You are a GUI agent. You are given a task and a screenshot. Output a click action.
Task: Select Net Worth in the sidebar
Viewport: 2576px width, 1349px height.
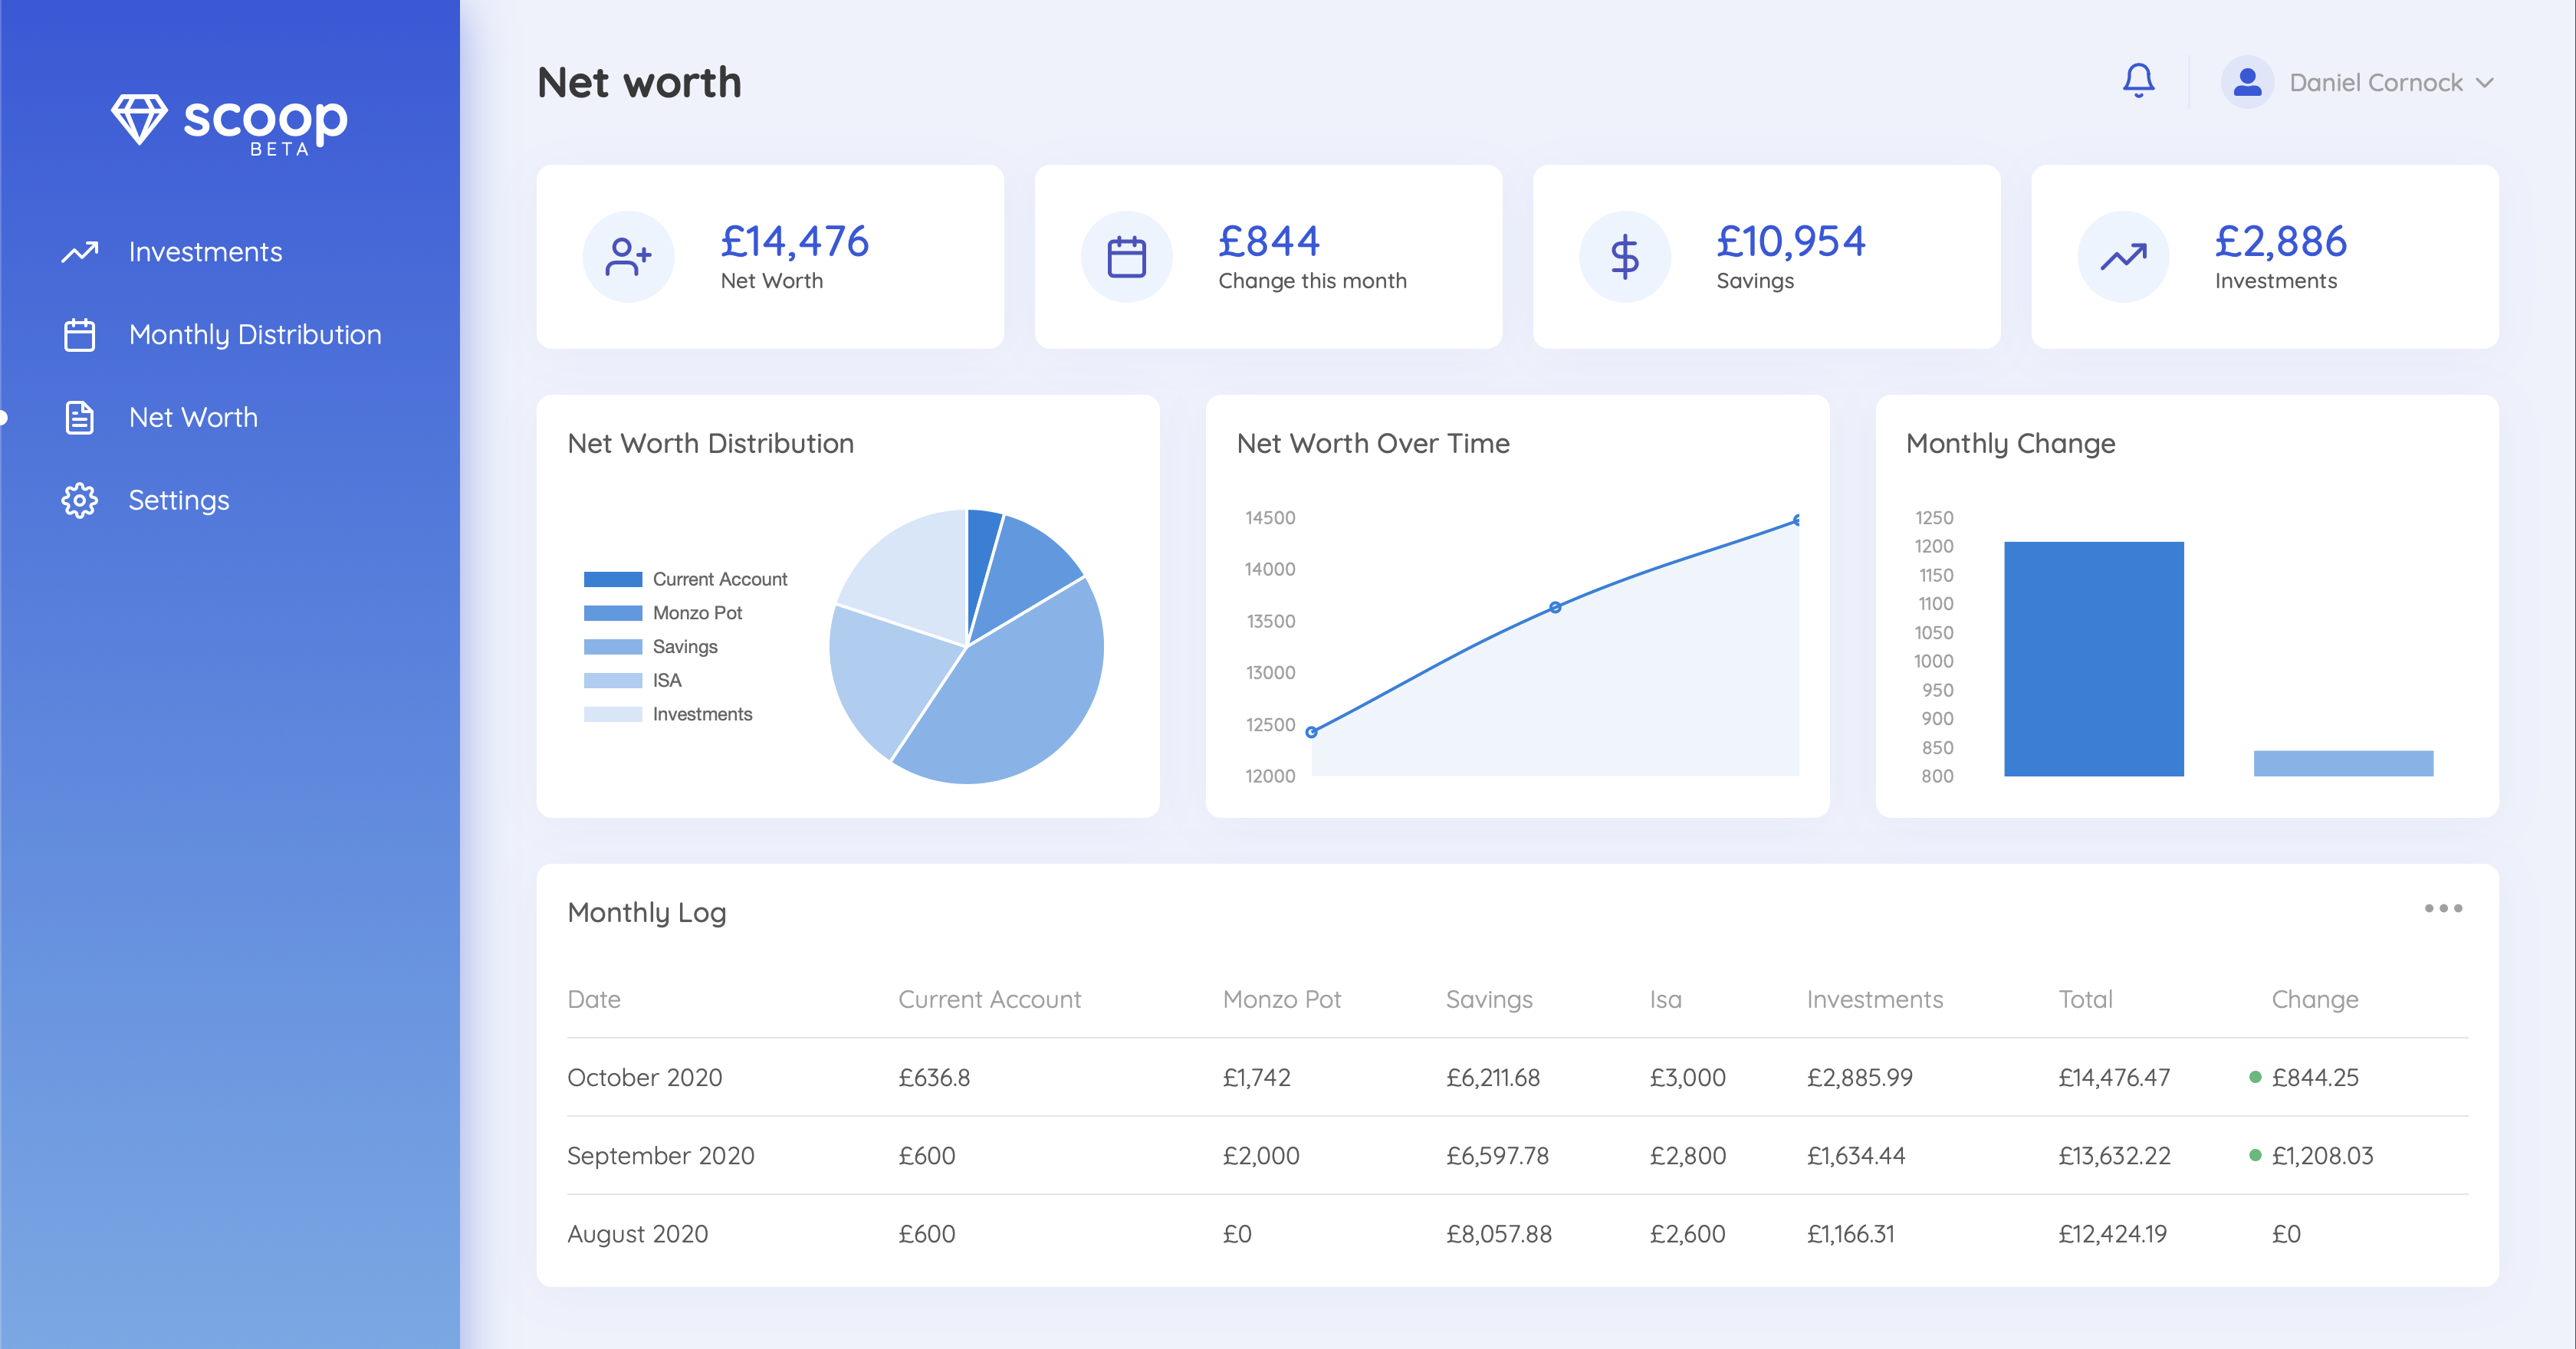[x=193, y=417]
